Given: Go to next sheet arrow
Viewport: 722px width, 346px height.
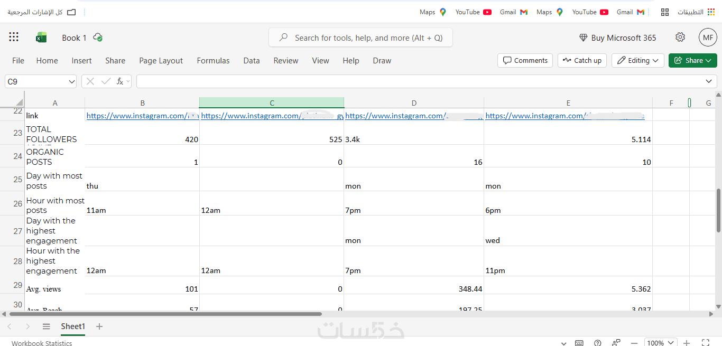Looking at the screenshot, I should [x=27, y=326].
